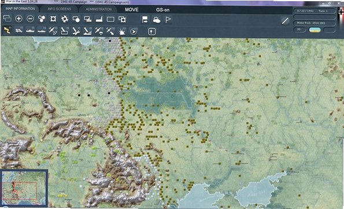The image size is (344, 209).
Task: Click the pennant flag outline icon
Action: pos(168,20)
